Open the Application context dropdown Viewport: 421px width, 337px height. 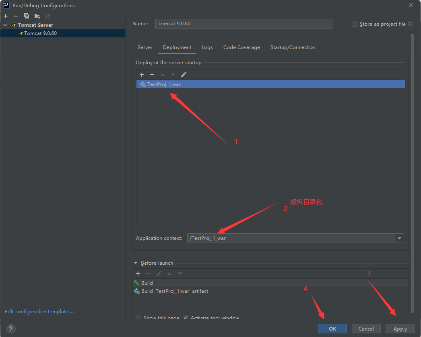[x=400, y=238]
